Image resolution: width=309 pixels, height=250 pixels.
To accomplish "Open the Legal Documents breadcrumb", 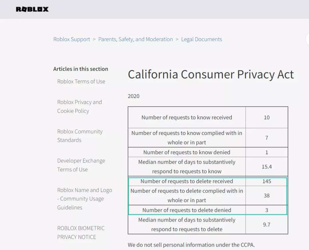I will [x=201, y=39].
